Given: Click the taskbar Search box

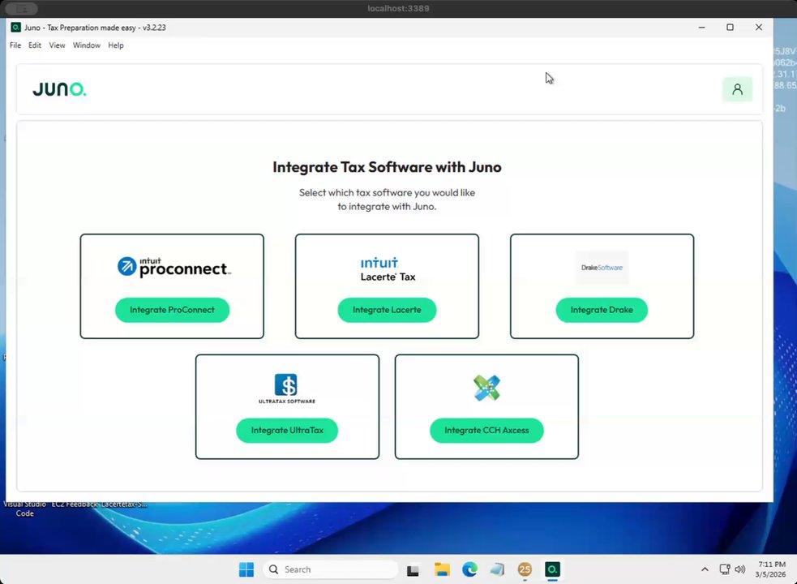Looking at the screenshot, I should point(330,569).
